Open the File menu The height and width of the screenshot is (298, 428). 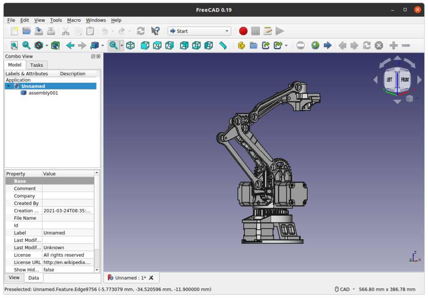(11, 20)
